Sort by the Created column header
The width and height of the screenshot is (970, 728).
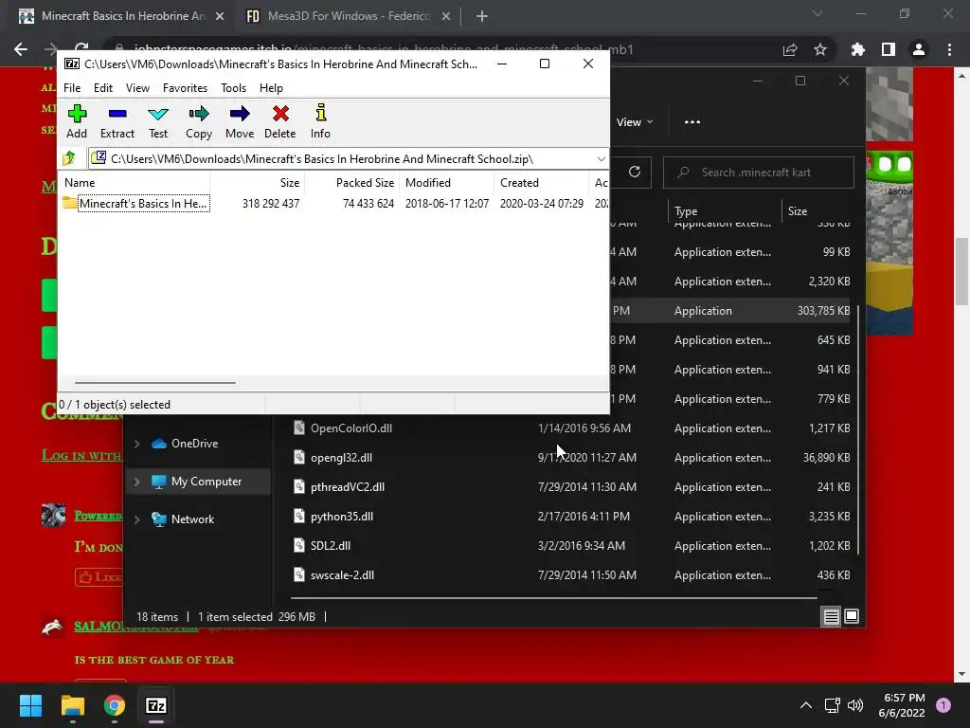pos(541,183)
